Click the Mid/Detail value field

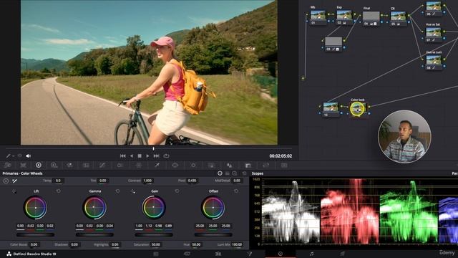[x=237, y=181]
